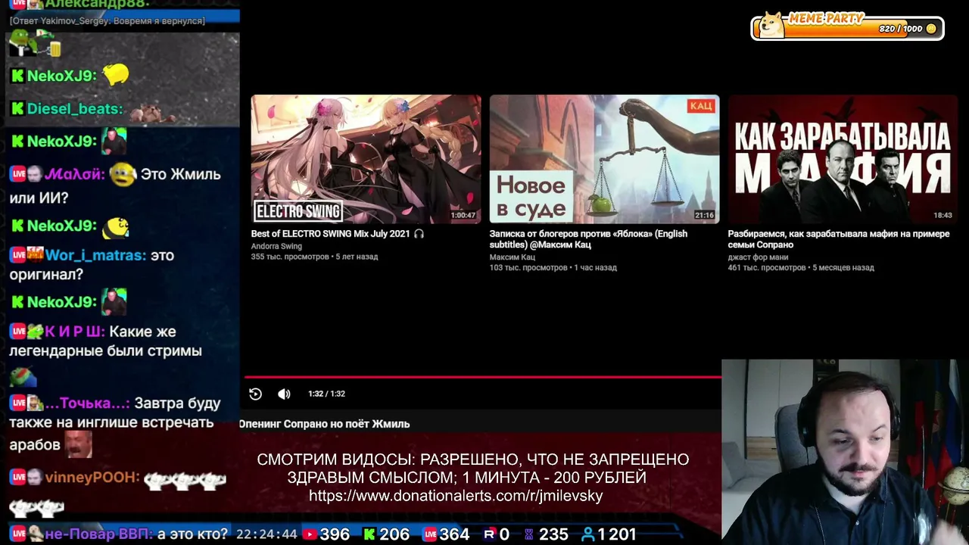Open the 'Новое в суде' video thumbnail
This screenshot has height=545, width=969.
coord(604,159)
